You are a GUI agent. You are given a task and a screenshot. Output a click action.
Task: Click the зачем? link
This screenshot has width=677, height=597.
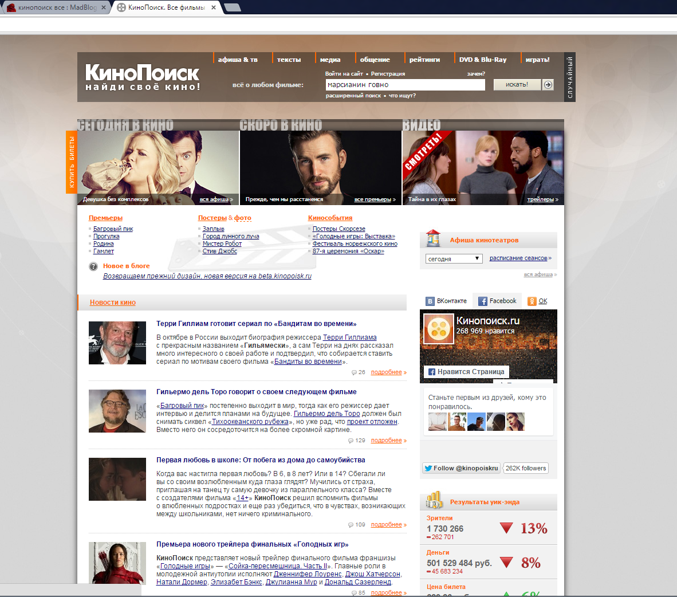[476, 73]
